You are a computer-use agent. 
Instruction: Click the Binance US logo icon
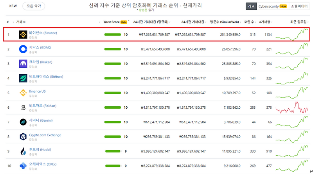click(x=23, y=93)
